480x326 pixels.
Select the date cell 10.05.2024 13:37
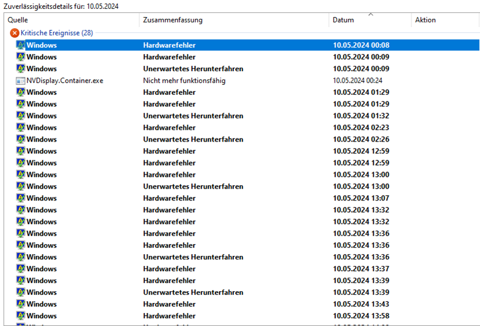[x=361, y=269]
